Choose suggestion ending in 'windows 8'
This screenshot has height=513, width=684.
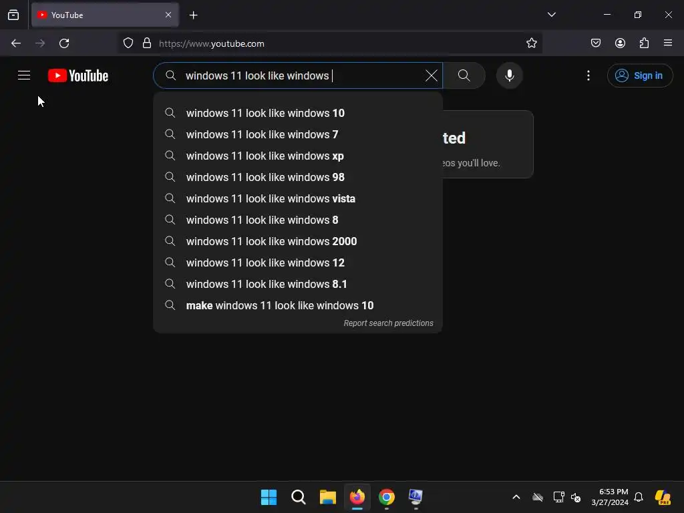(298, 220)
